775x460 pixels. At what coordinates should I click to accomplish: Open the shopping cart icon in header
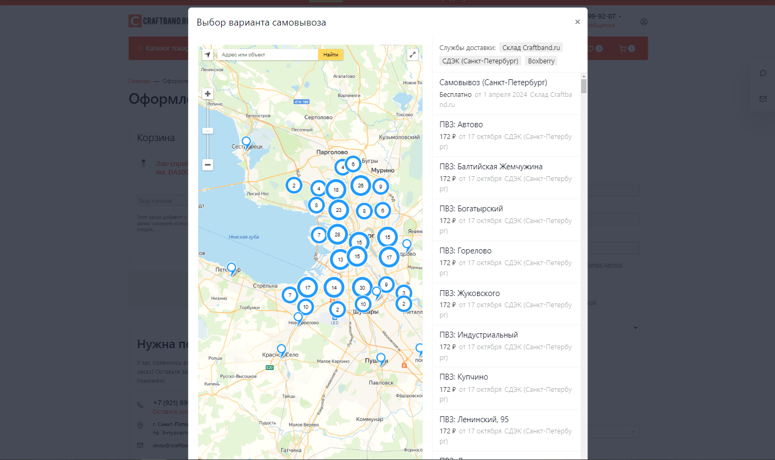tap(623, 48)
